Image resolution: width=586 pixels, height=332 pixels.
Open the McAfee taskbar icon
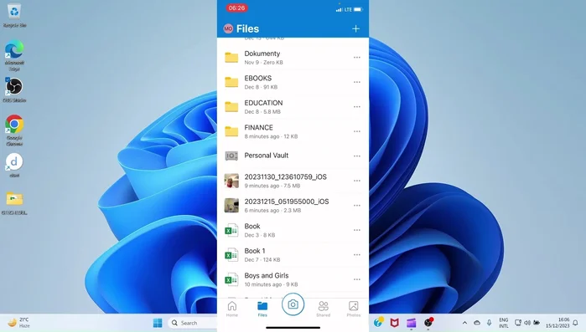394,323
